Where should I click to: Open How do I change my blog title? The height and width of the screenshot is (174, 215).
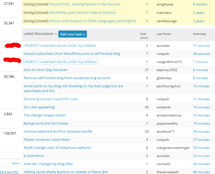(48, 164)
